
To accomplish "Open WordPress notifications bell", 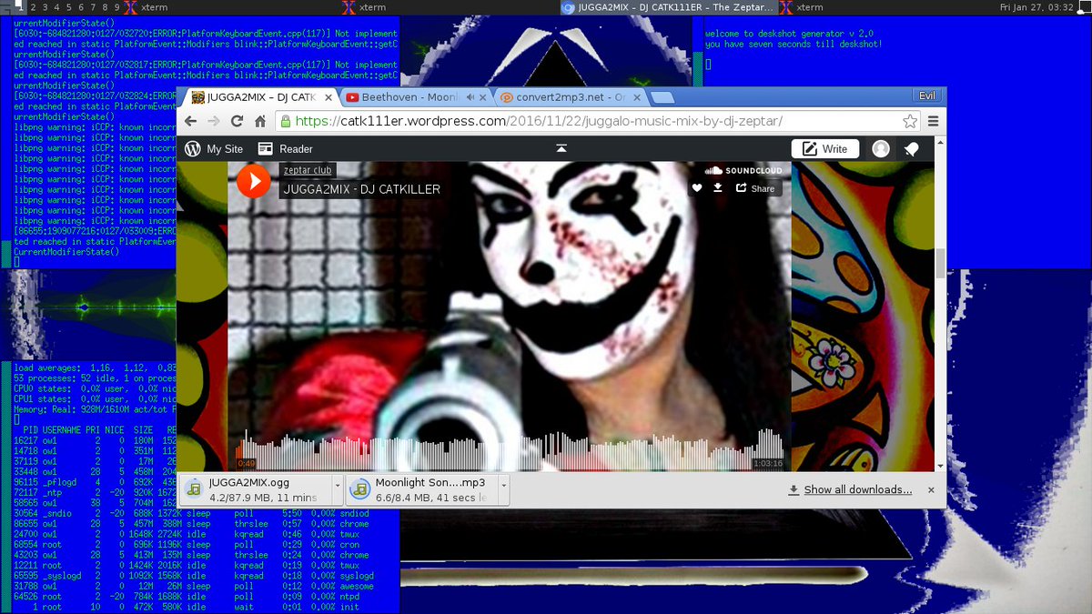I will click(x=911, y=149).
